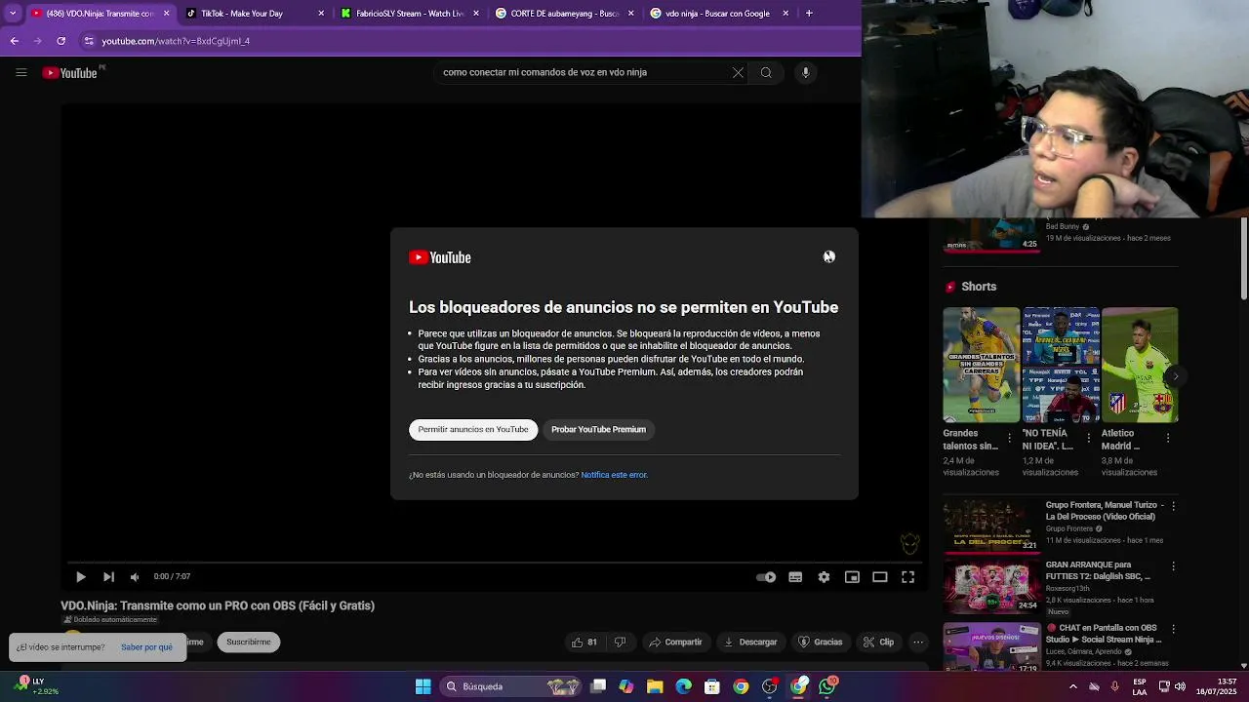Switch to miniplayer mode
The image size is (1249, 702).
point(852,576)
